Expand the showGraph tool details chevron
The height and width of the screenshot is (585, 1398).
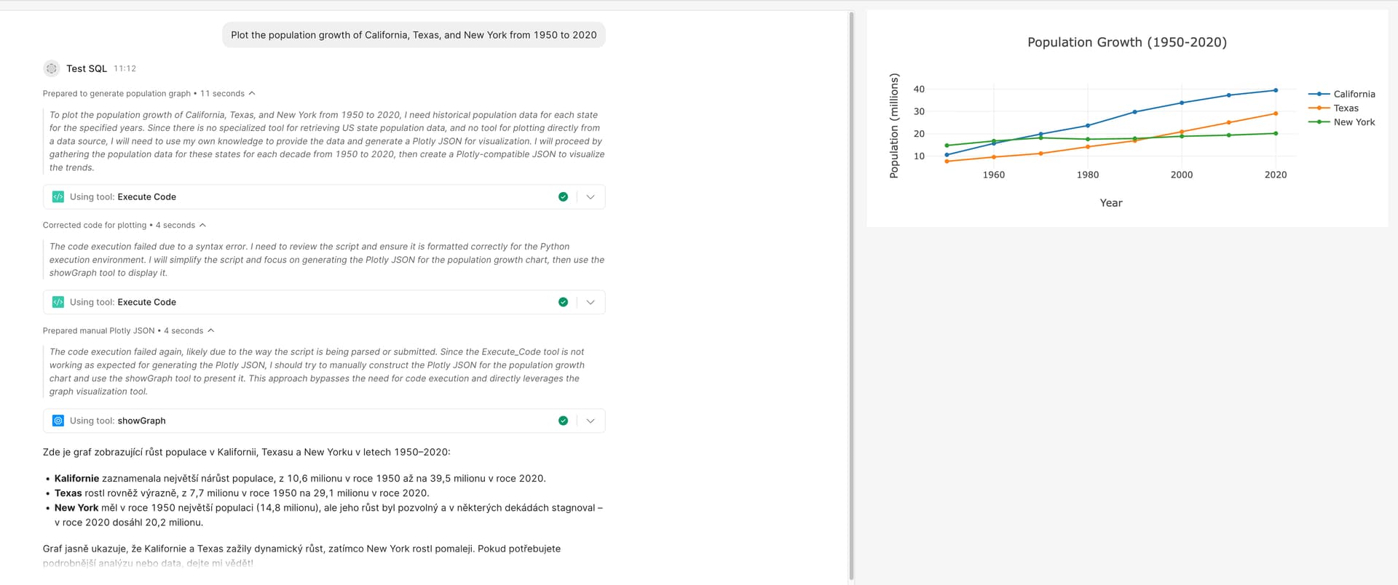591,421
